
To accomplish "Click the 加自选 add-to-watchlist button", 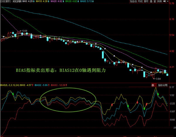I will tap(133, 1).
